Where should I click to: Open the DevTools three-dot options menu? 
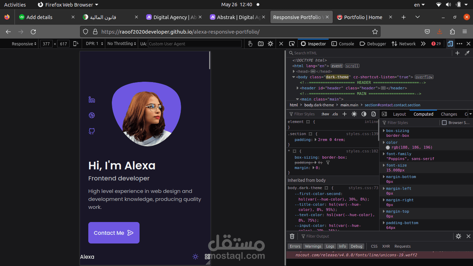click(459, 44)
